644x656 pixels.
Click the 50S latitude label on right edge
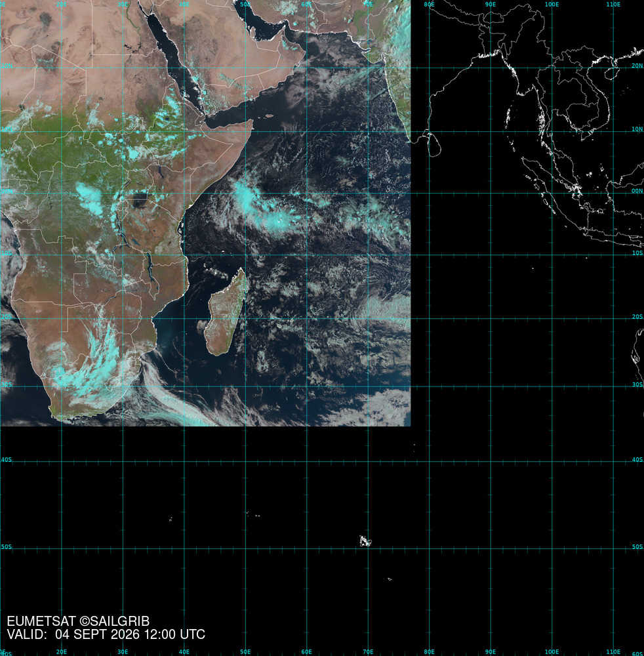[x=637, y=546]
